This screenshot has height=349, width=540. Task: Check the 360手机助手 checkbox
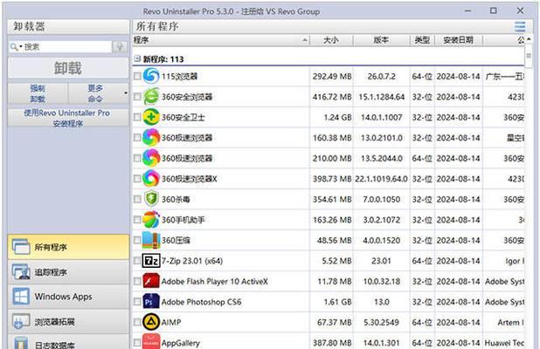click(x=136, y=220)
